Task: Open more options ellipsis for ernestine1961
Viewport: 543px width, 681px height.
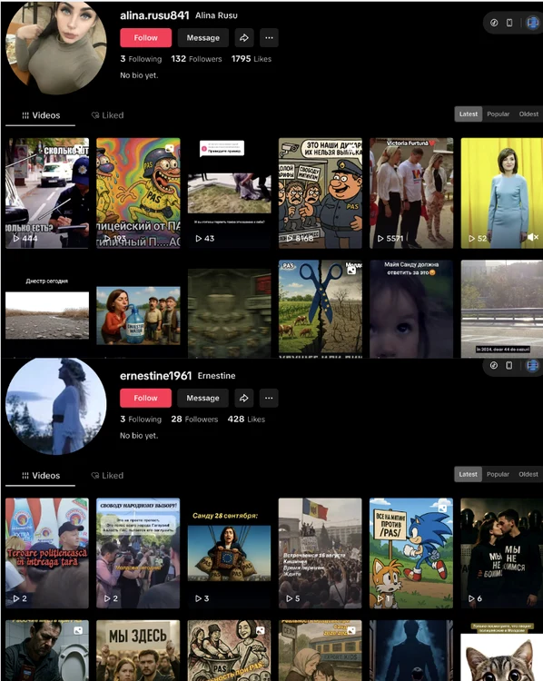Action: click(x=269, y=398)
